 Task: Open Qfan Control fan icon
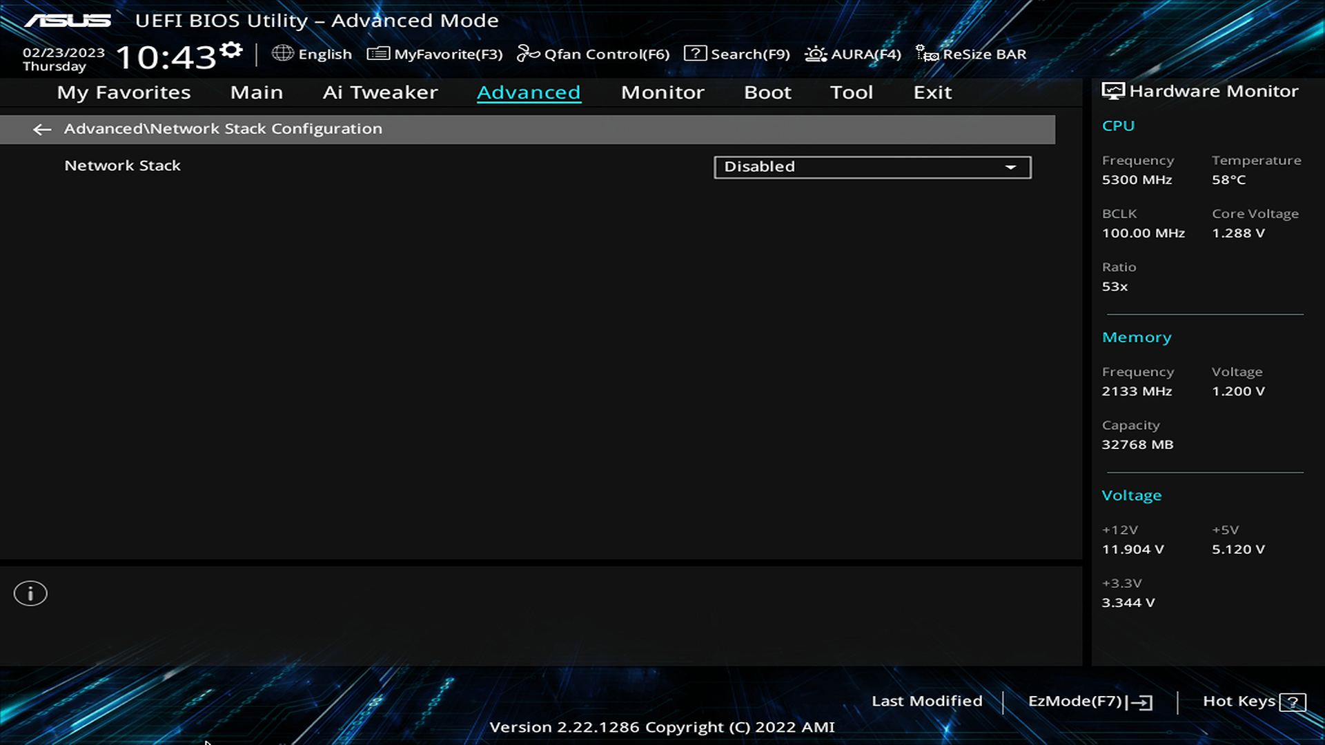coord(528,54)
